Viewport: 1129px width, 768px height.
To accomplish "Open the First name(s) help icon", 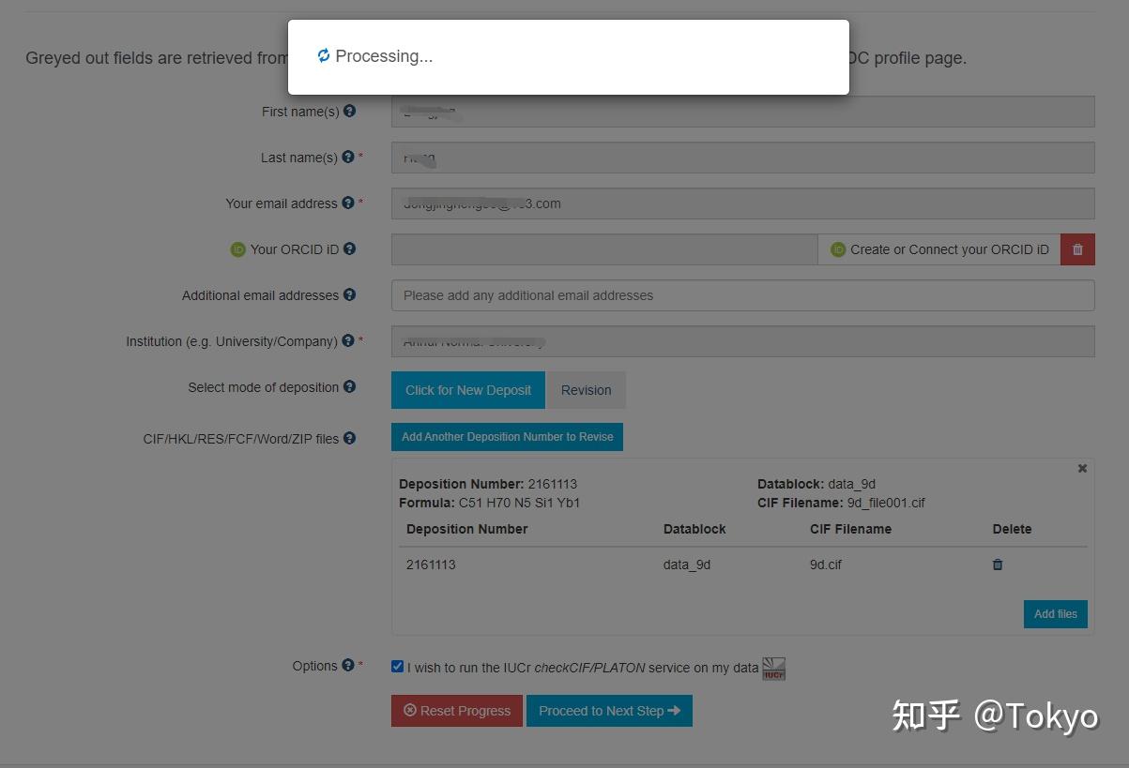I will 349,111.
